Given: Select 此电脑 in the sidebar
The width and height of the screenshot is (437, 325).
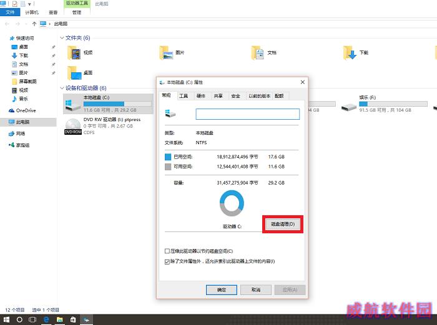Looking at the screenshot, I should pos(22,122).
